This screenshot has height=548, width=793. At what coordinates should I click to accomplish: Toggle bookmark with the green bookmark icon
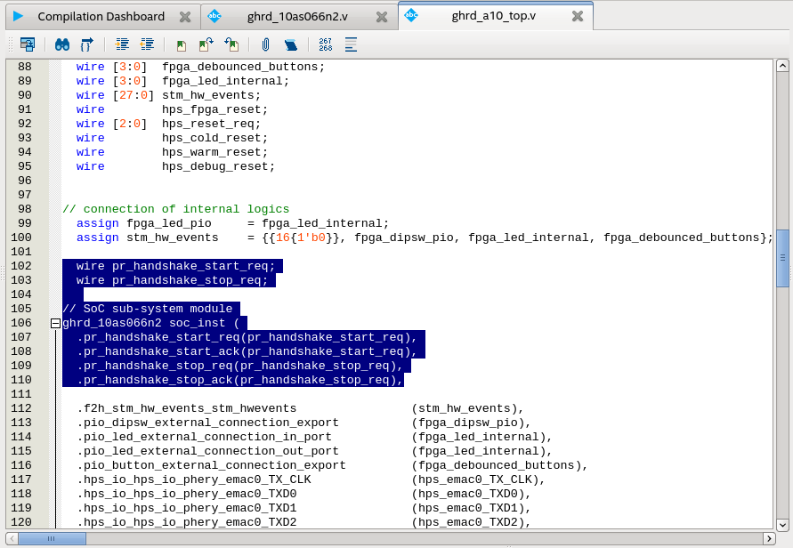(x=182, y=44)
